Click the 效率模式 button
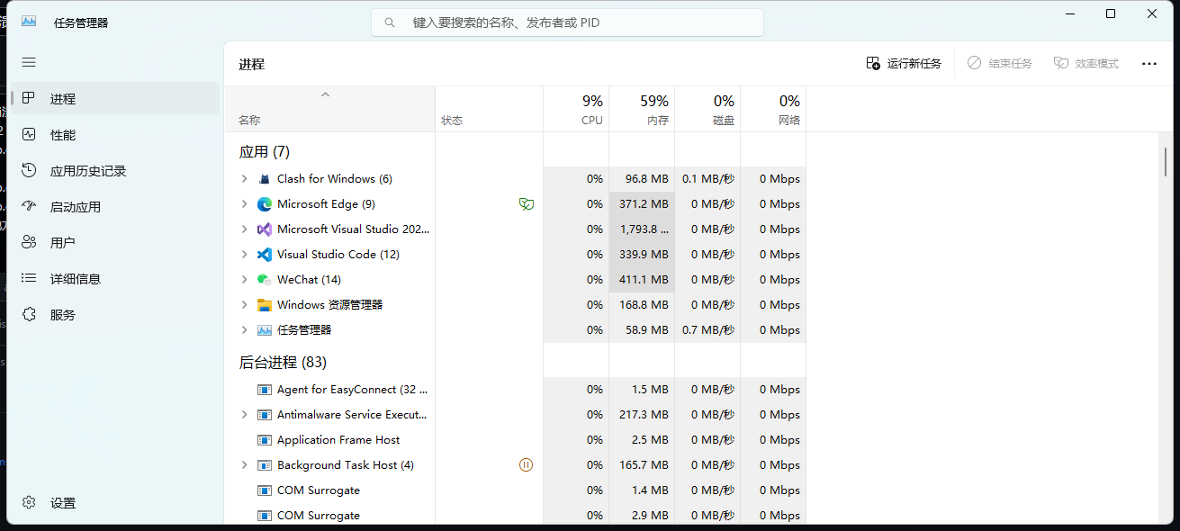The image size is (1180, 531). click(1086, 64)
